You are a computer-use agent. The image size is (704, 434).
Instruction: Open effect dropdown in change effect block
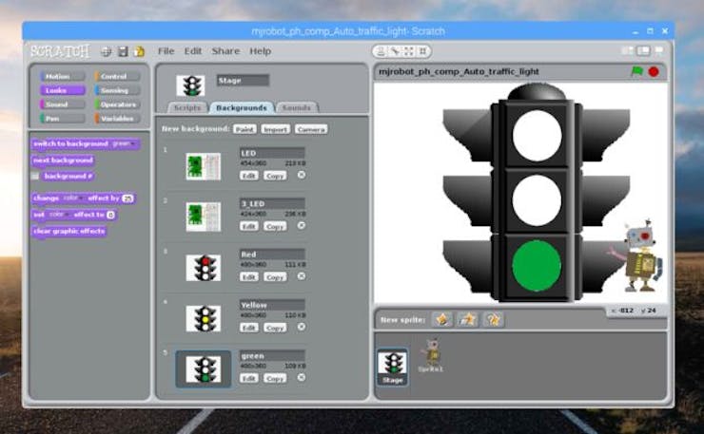(x=71, y=198)
